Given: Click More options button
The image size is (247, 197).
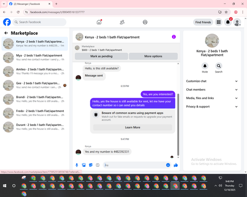Looking at the screenshot, I should 153,56.
